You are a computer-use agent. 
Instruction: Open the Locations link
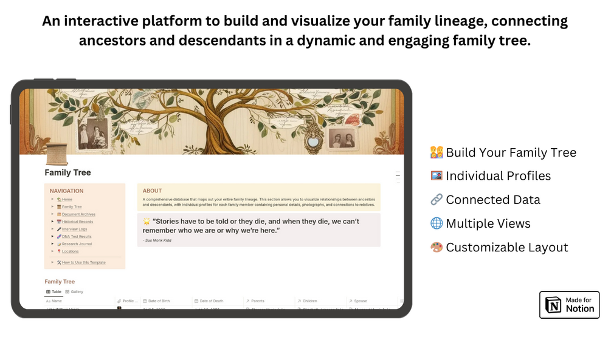(x=70, y=251)
